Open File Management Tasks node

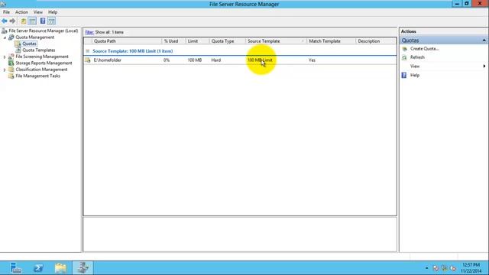click(37, 76)
